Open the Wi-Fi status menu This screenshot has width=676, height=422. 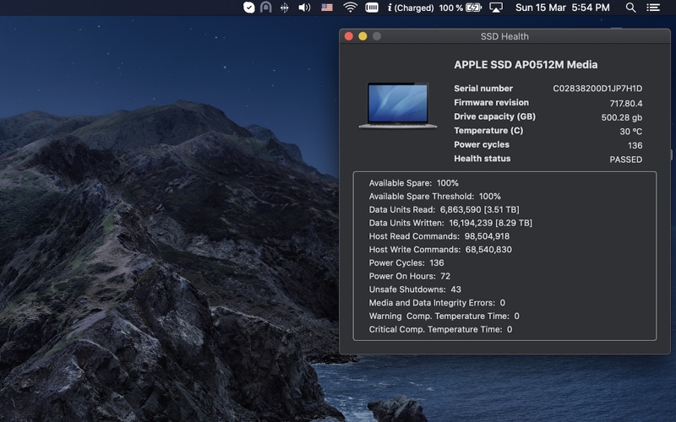coord(350,8)
